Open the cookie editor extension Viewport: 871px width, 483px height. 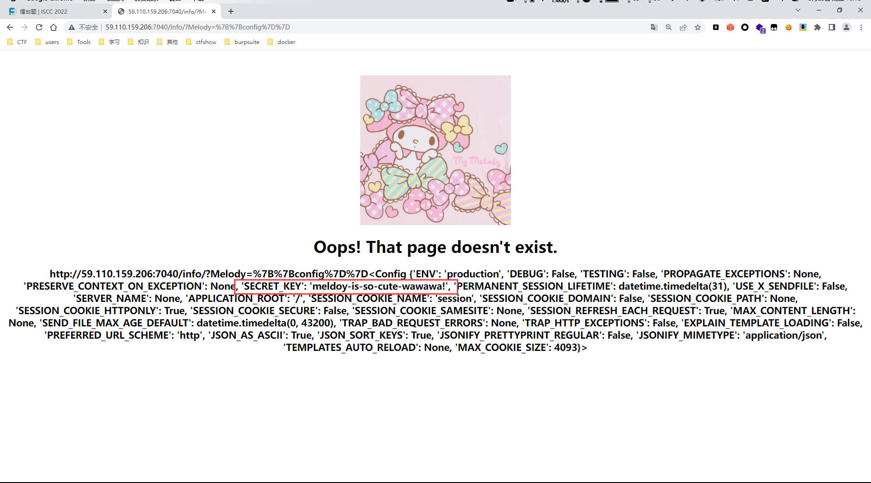point(788,27)
